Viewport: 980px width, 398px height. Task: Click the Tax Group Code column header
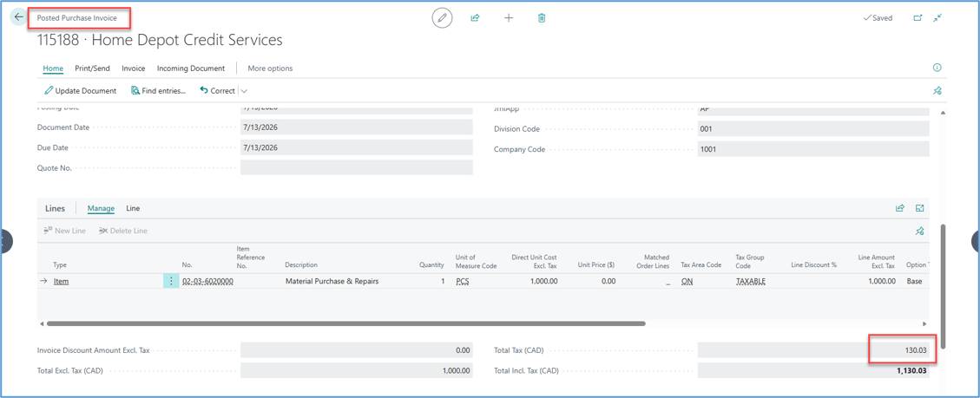point(750,261)
